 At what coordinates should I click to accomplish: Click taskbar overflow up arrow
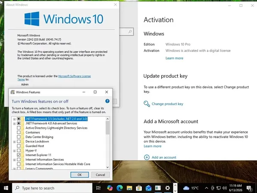(x=175, y=185)
